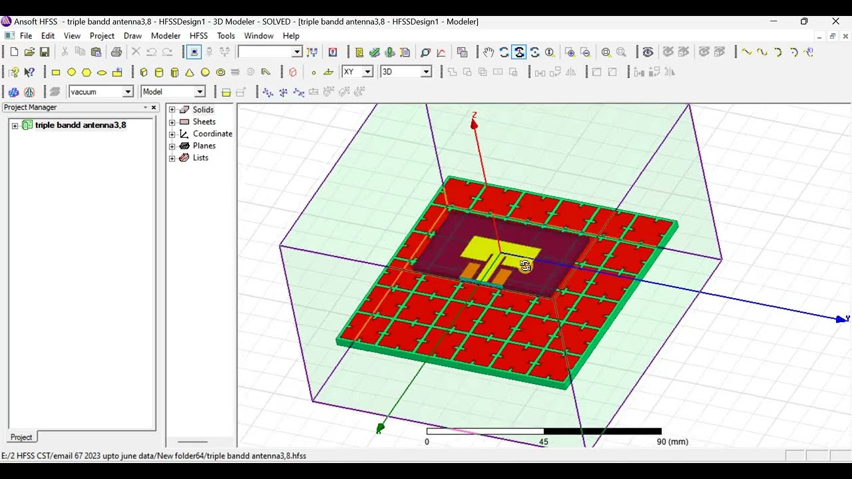This screenshot has height=479, width=852.
Task: Open the Draw menu
Action: (132, 36)
